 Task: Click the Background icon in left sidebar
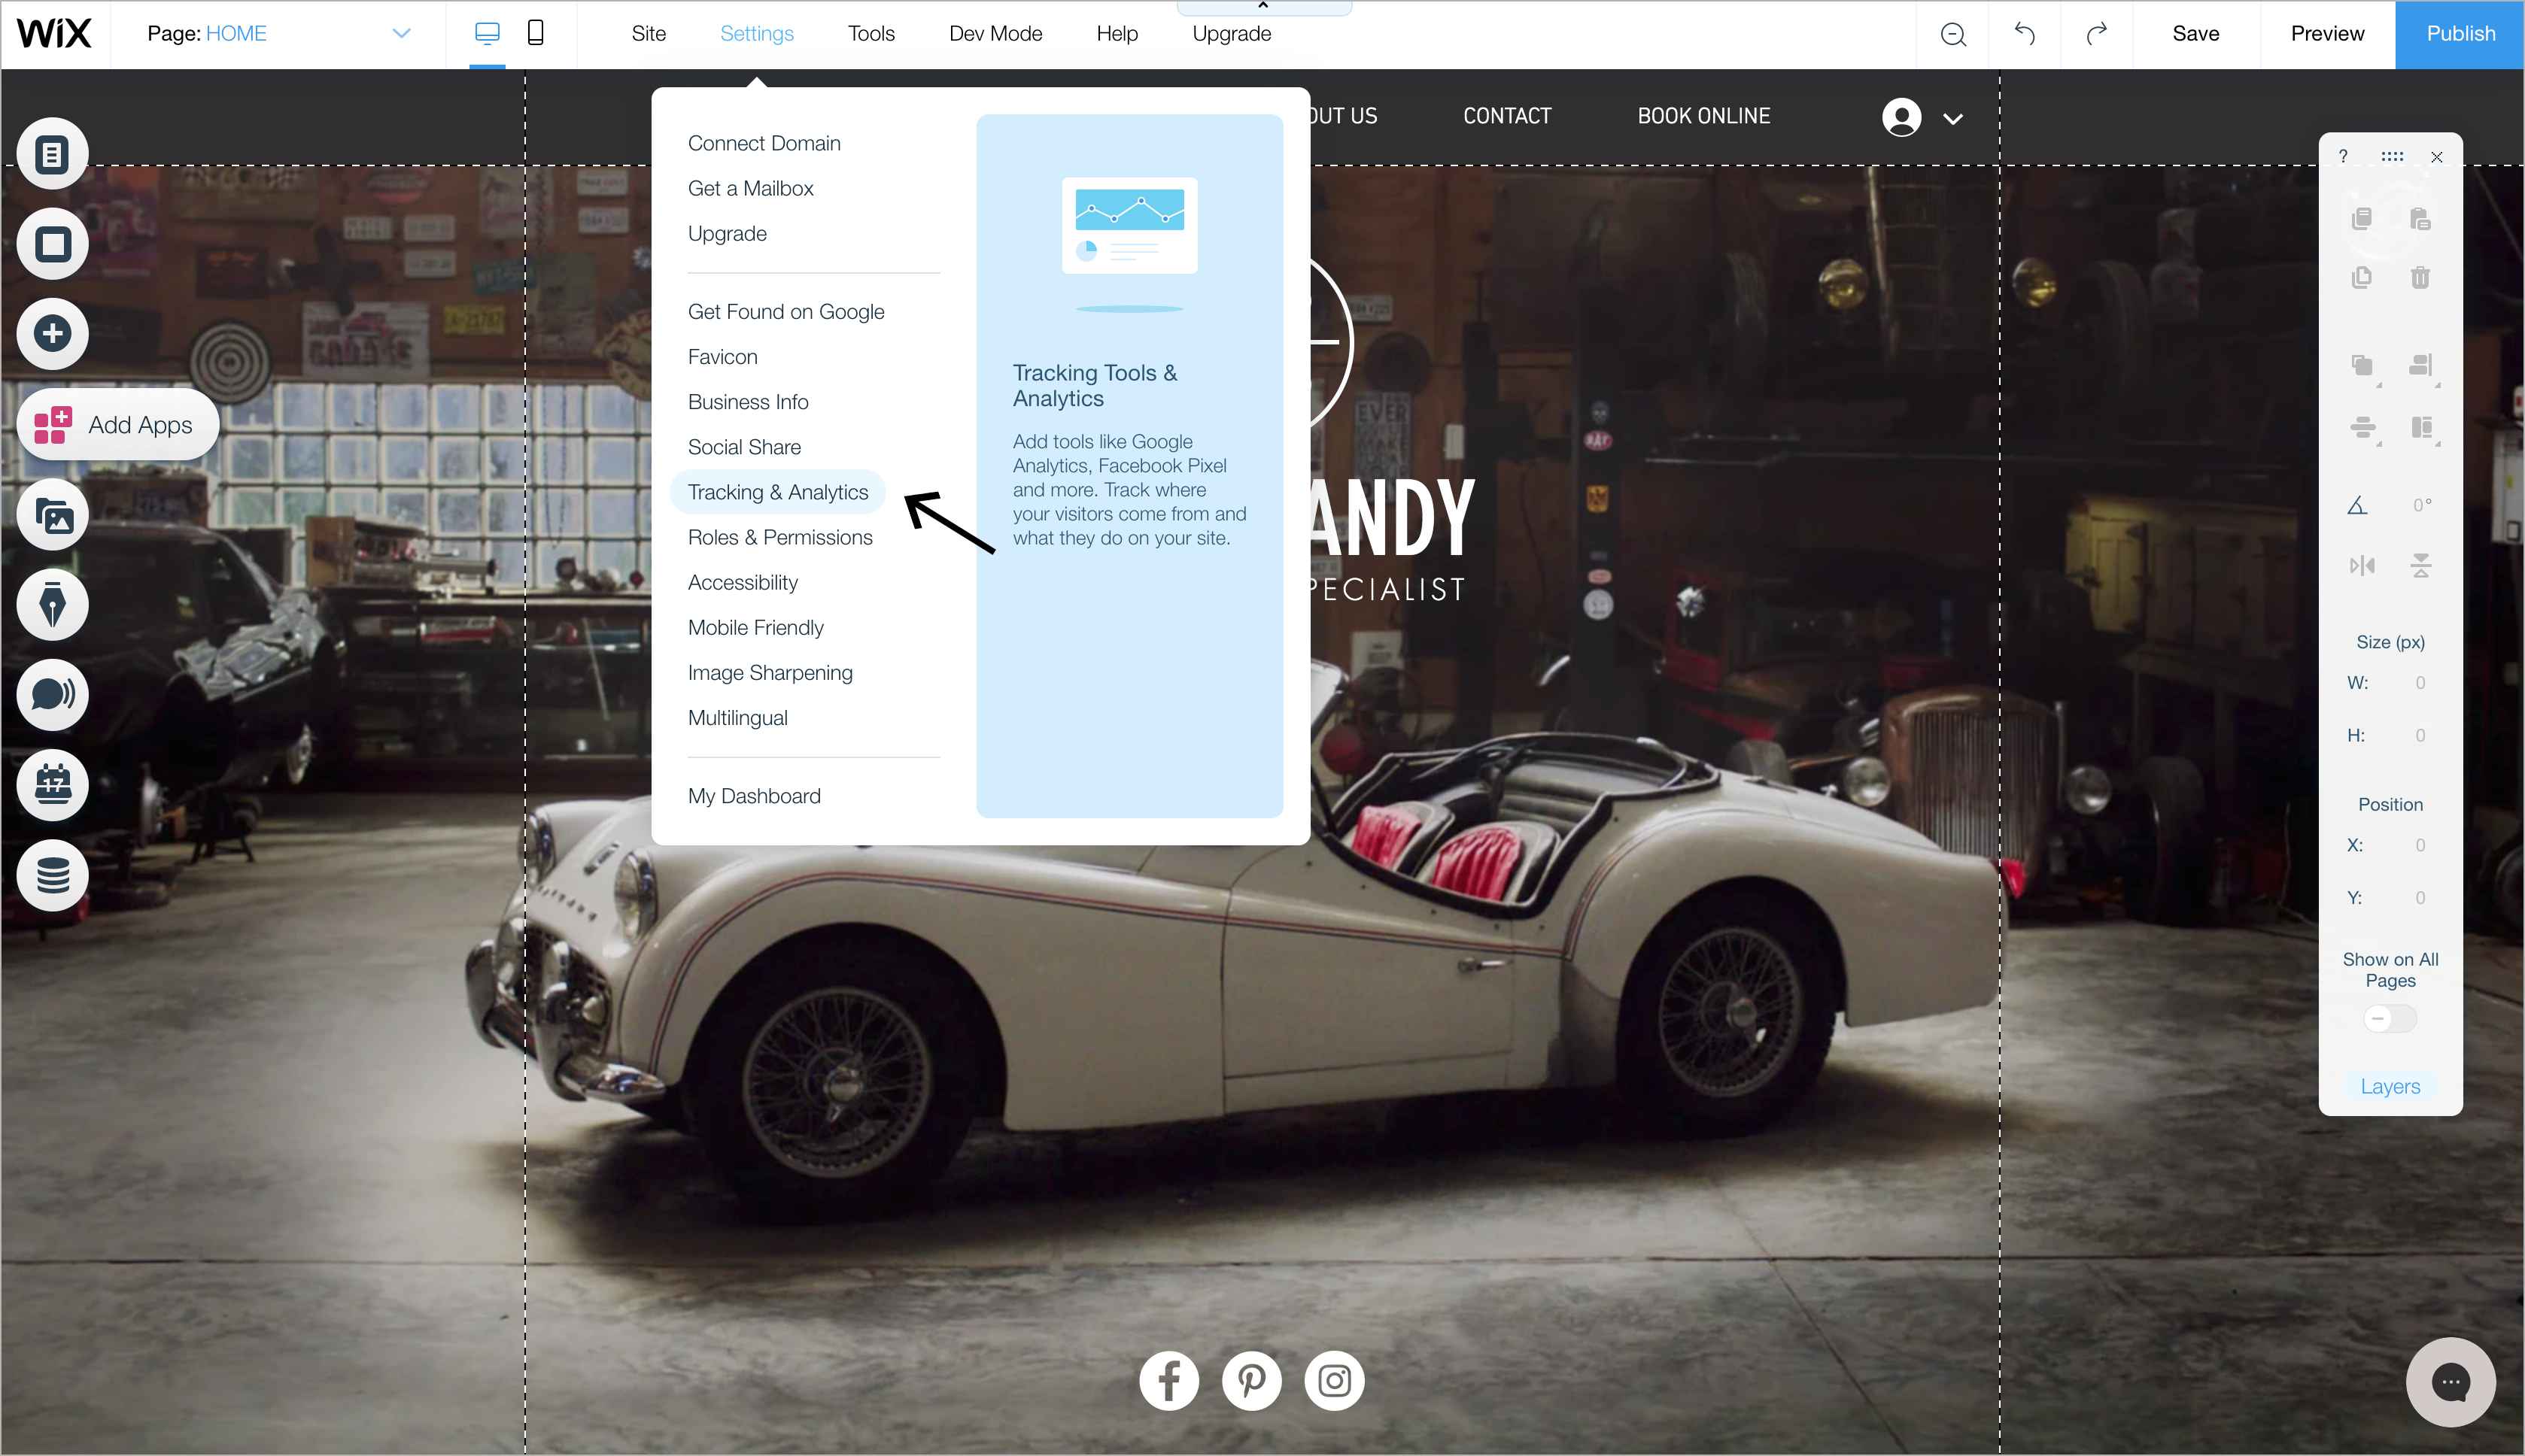(52, 244)
